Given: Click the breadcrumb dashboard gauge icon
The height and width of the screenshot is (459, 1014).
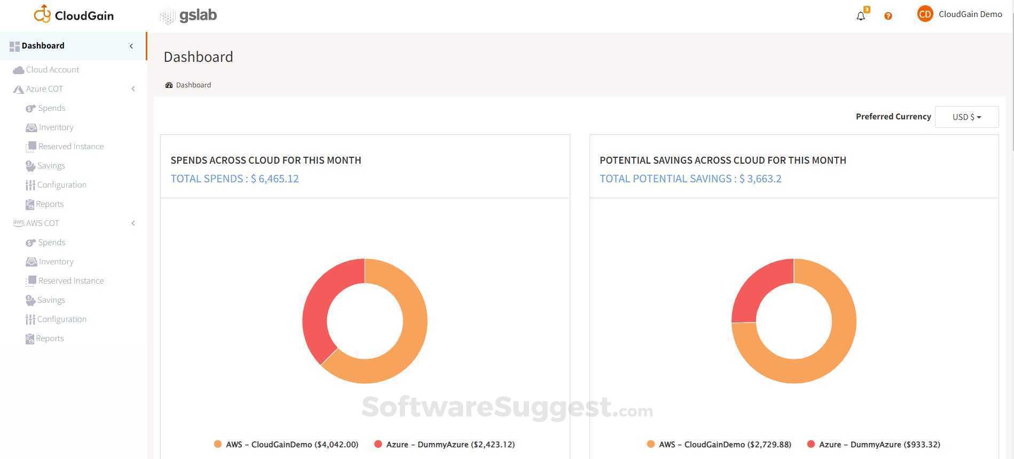Looking at the screenshot, I should 169,85.
